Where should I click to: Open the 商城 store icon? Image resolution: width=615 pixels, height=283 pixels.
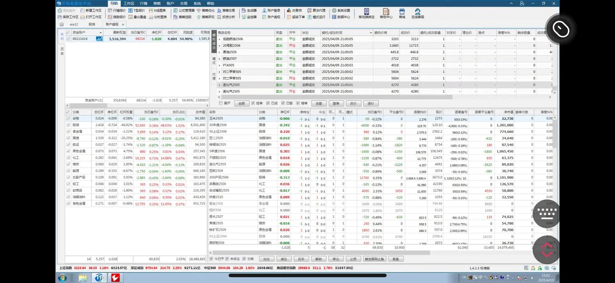coord(402,13)
